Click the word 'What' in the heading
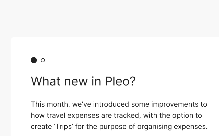This screenshot has height=136, width=219. click(46, 81)
